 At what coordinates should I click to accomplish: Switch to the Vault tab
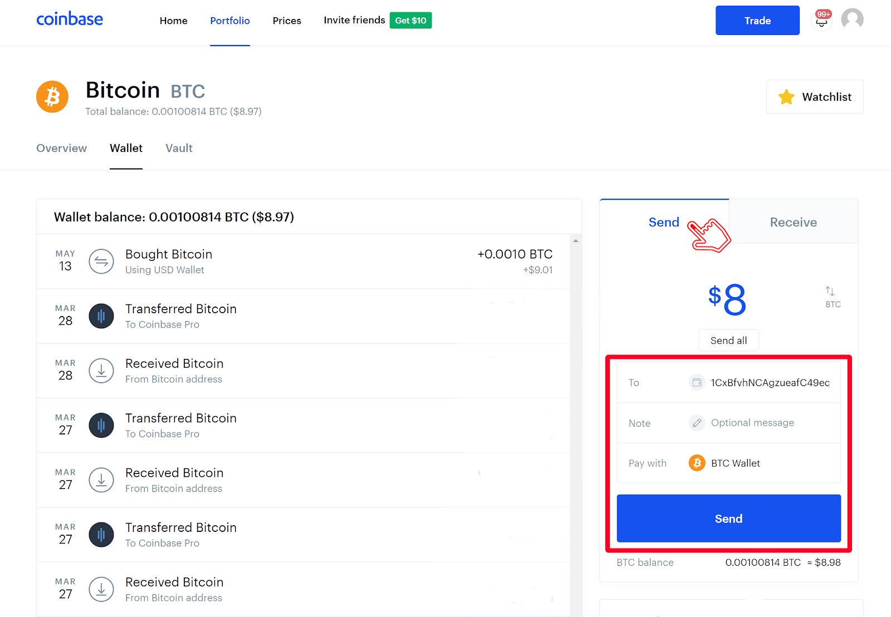point(179,148)
